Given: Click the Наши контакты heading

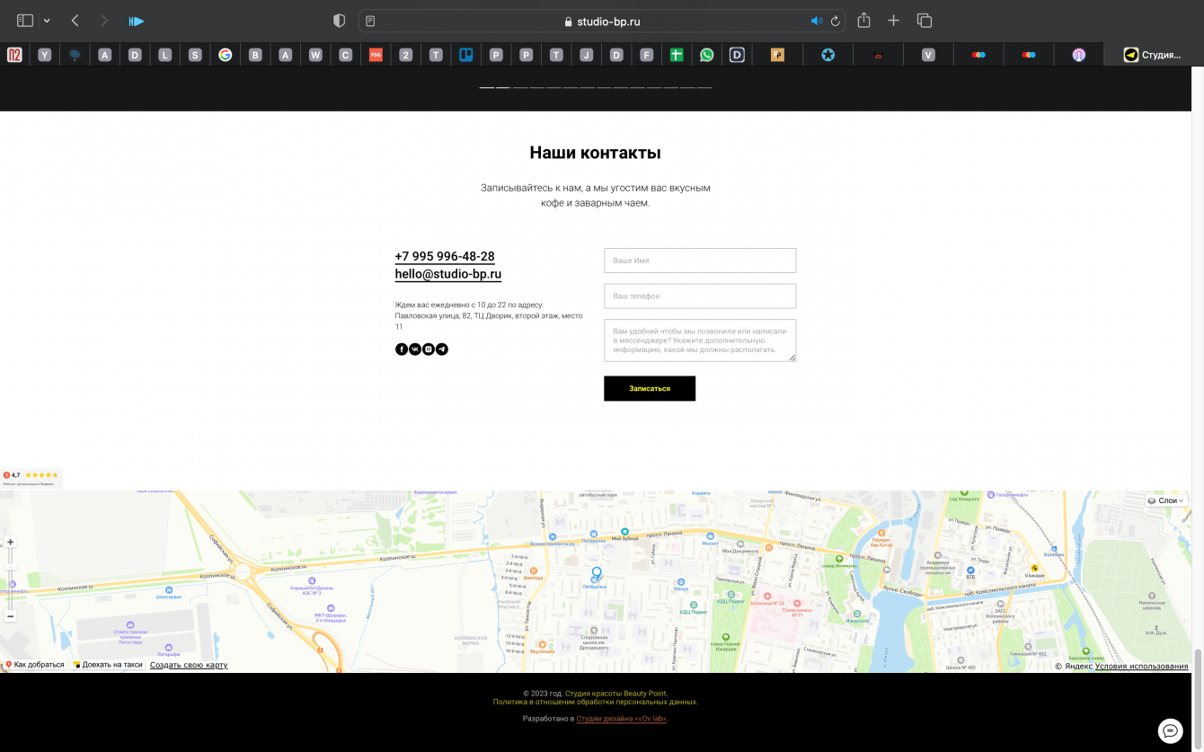Looking at the screenshot, I should click(x=595, y=153).
